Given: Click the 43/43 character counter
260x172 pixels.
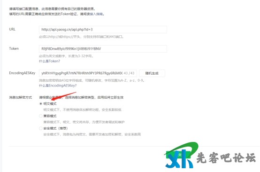Looking at the screenshot, I should (x=129, y=73).
